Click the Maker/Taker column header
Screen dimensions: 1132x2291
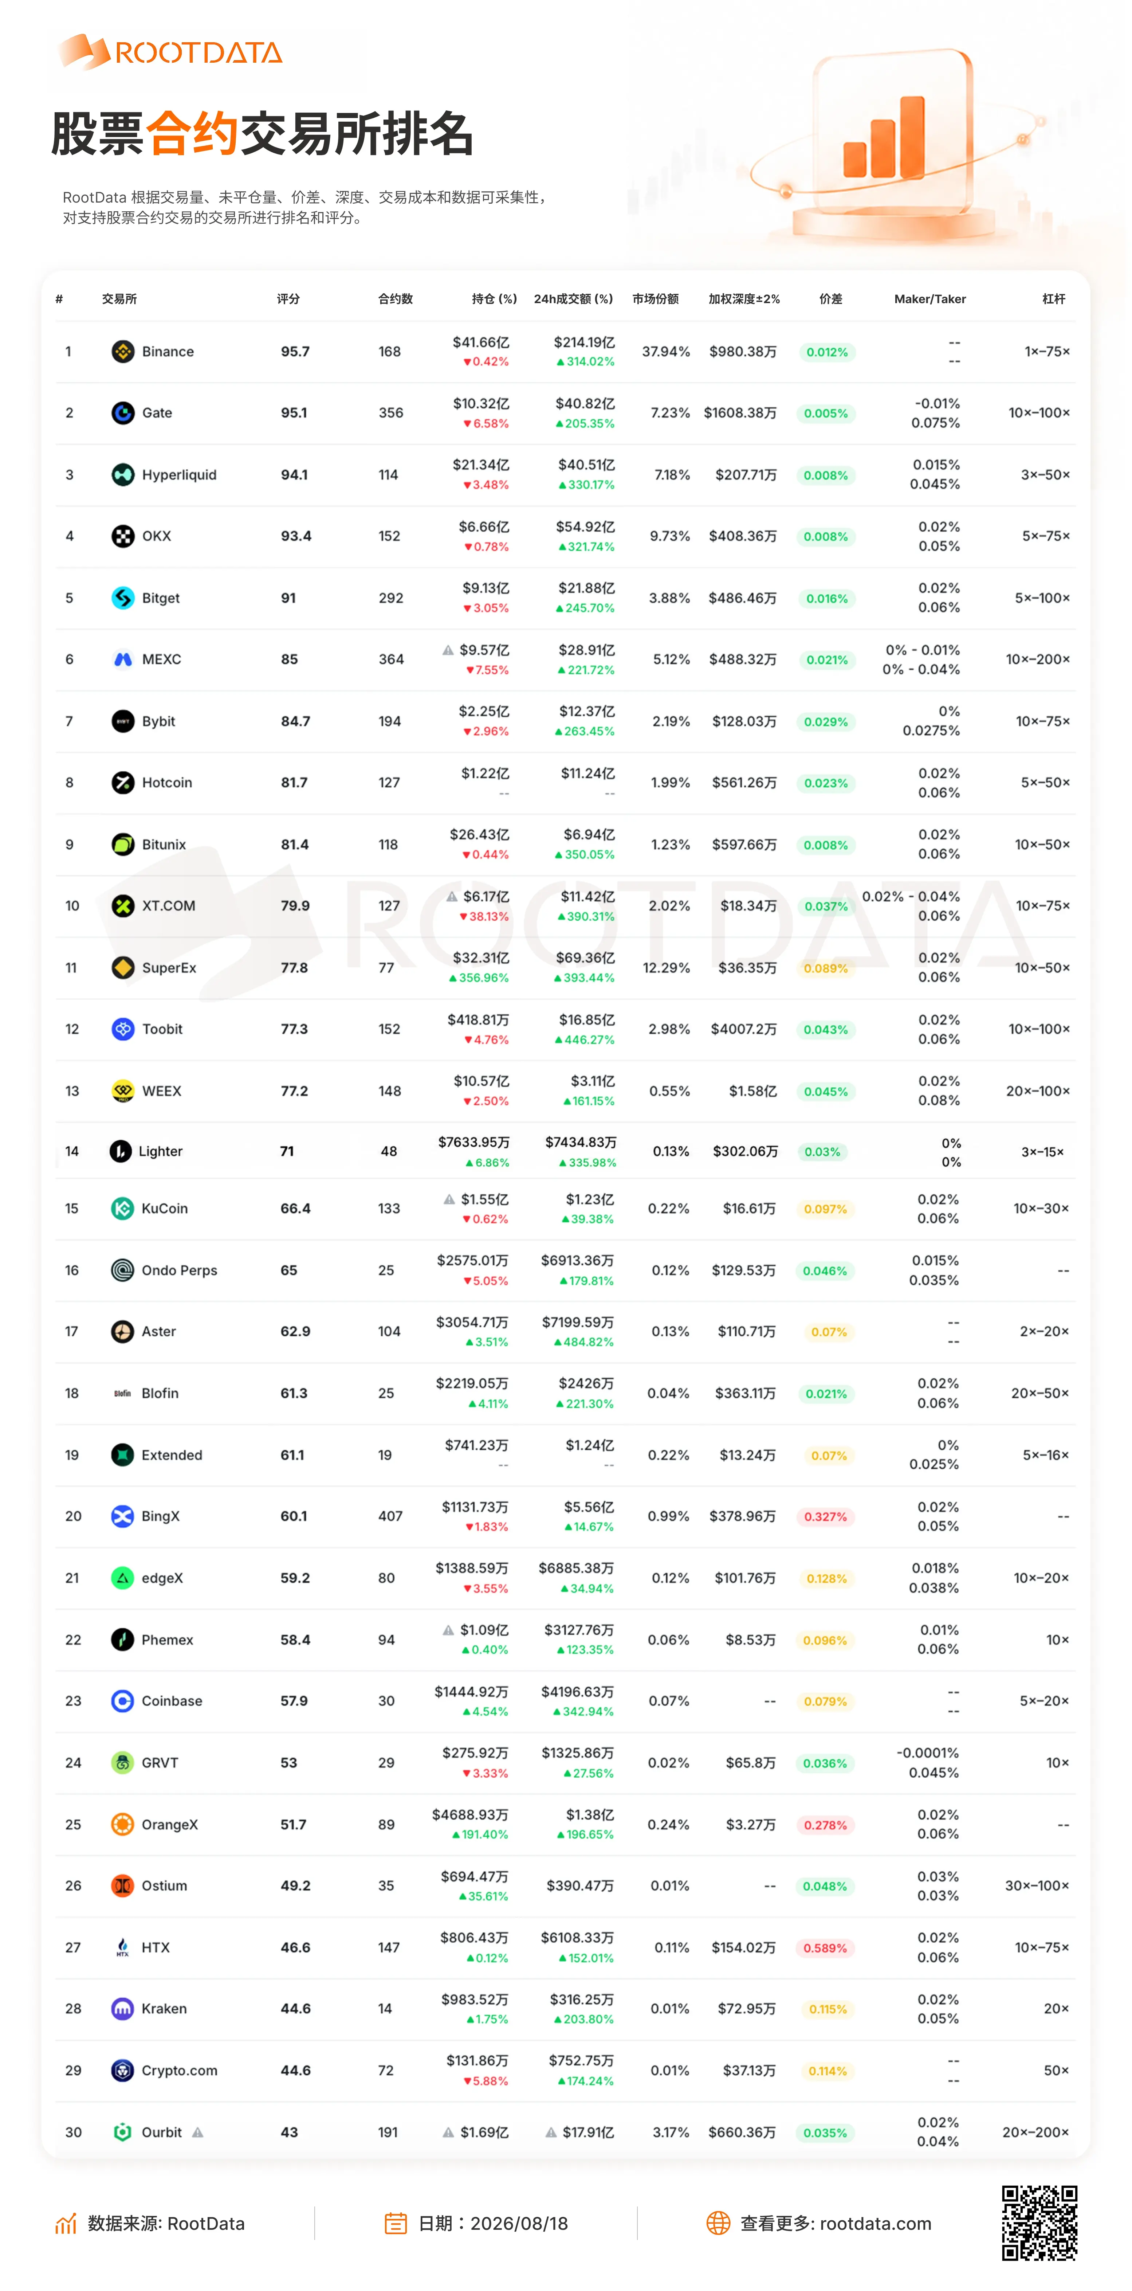point(930,299)
